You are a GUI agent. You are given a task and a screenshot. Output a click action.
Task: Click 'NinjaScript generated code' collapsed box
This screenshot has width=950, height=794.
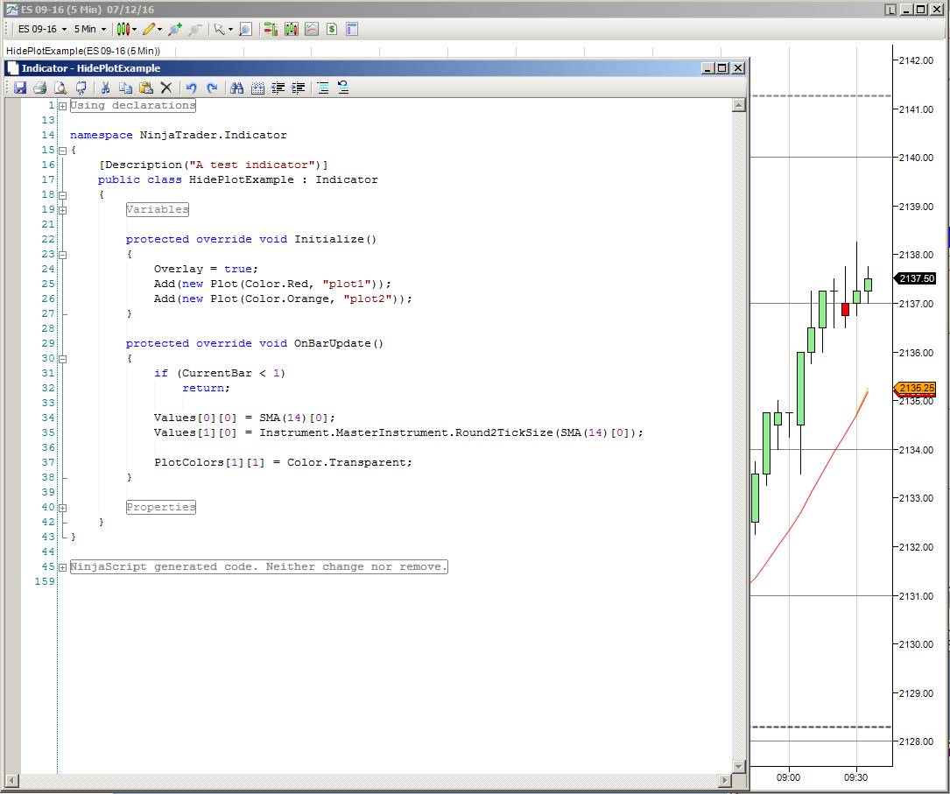[258, 567]
